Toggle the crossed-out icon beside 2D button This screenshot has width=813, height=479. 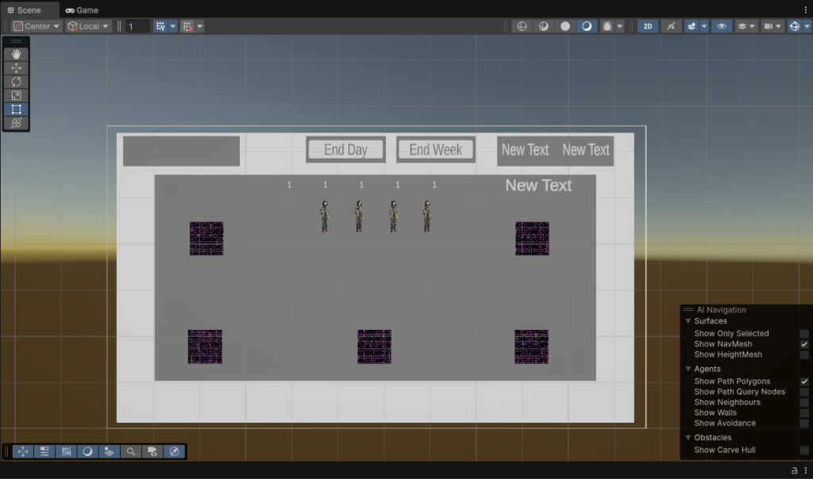click(x=671, y=26)
